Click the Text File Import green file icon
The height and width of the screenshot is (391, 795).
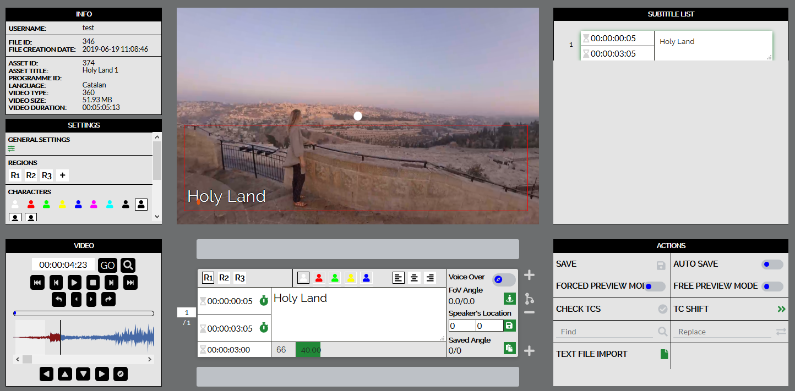(664, 354)
